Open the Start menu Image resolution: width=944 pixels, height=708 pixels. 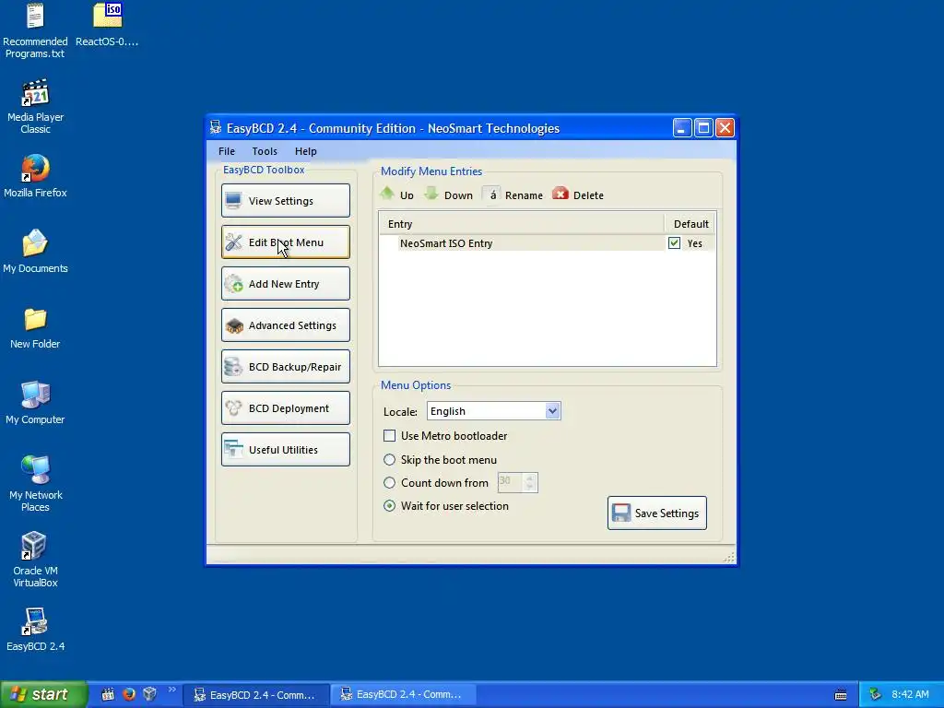[x=43, y=694]
